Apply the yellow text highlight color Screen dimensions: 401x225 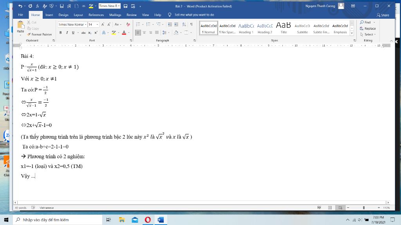[114, 33]
